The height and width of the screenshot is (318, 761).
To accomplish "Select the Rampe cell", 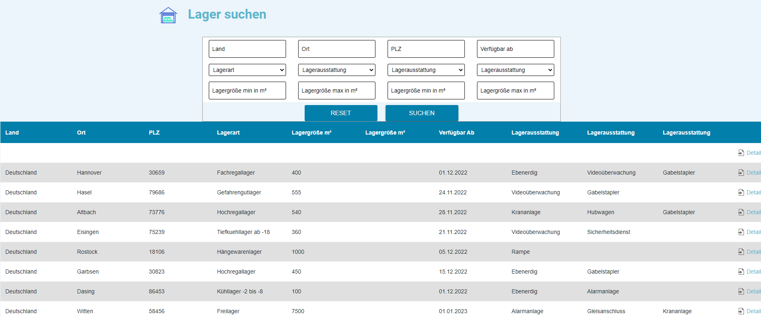I will [520, 252].
